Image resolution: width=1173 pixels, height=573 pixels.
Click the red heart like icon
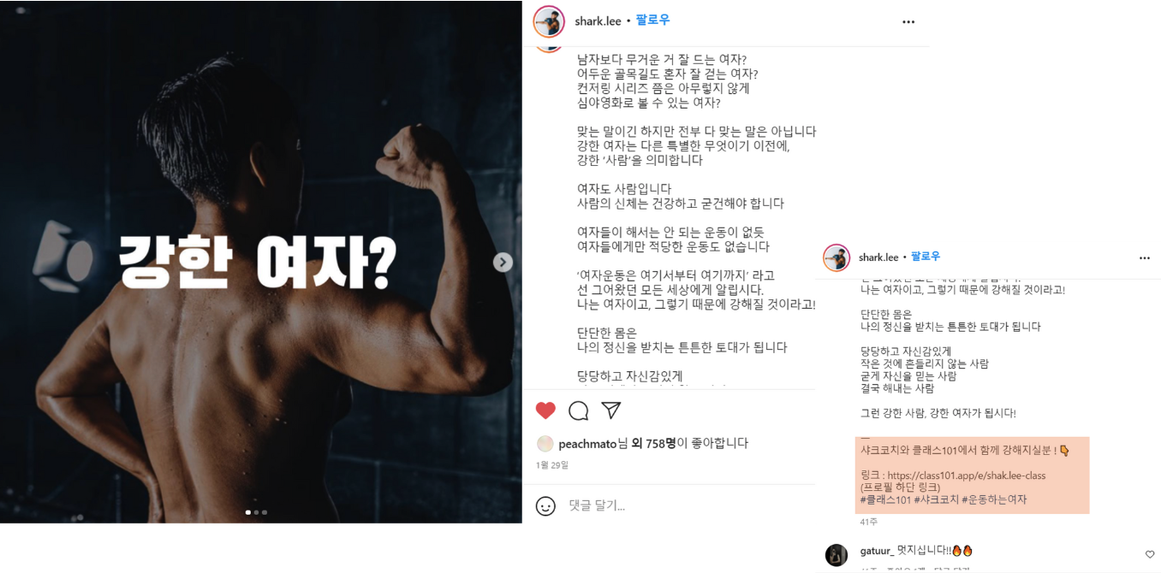[545, 411]
